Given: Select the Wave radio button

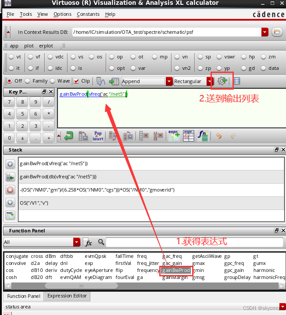Looking at the screenshot, I should pos(52,81).
